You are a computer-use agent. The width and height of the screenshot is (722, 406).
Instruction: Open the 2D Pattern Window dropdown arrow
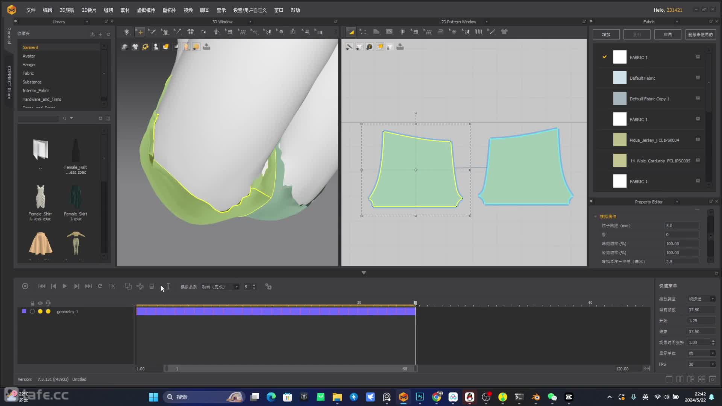487,22
